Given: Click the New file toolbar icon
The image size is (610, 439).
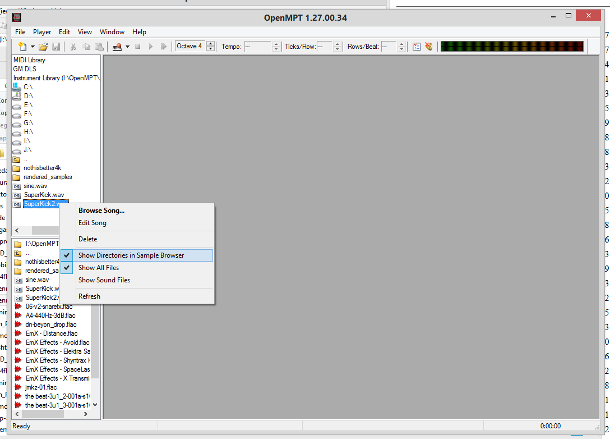Looking at the screenshot, I should (x=22, y=47).
